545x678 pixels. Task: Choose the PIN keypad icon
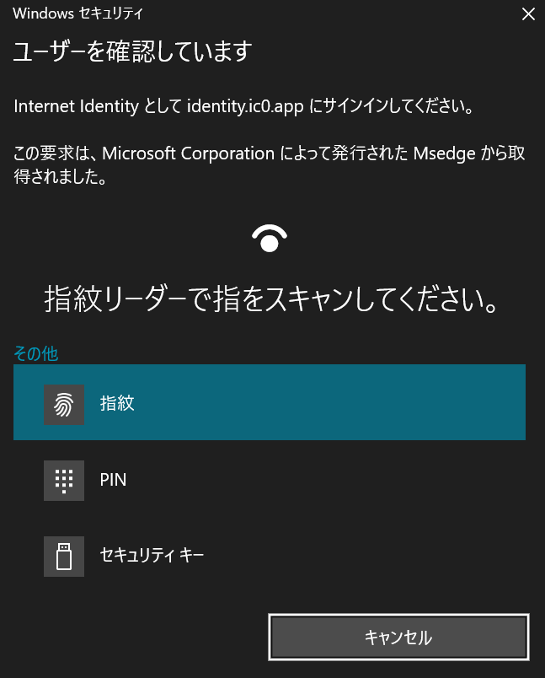tap(64, 481)
